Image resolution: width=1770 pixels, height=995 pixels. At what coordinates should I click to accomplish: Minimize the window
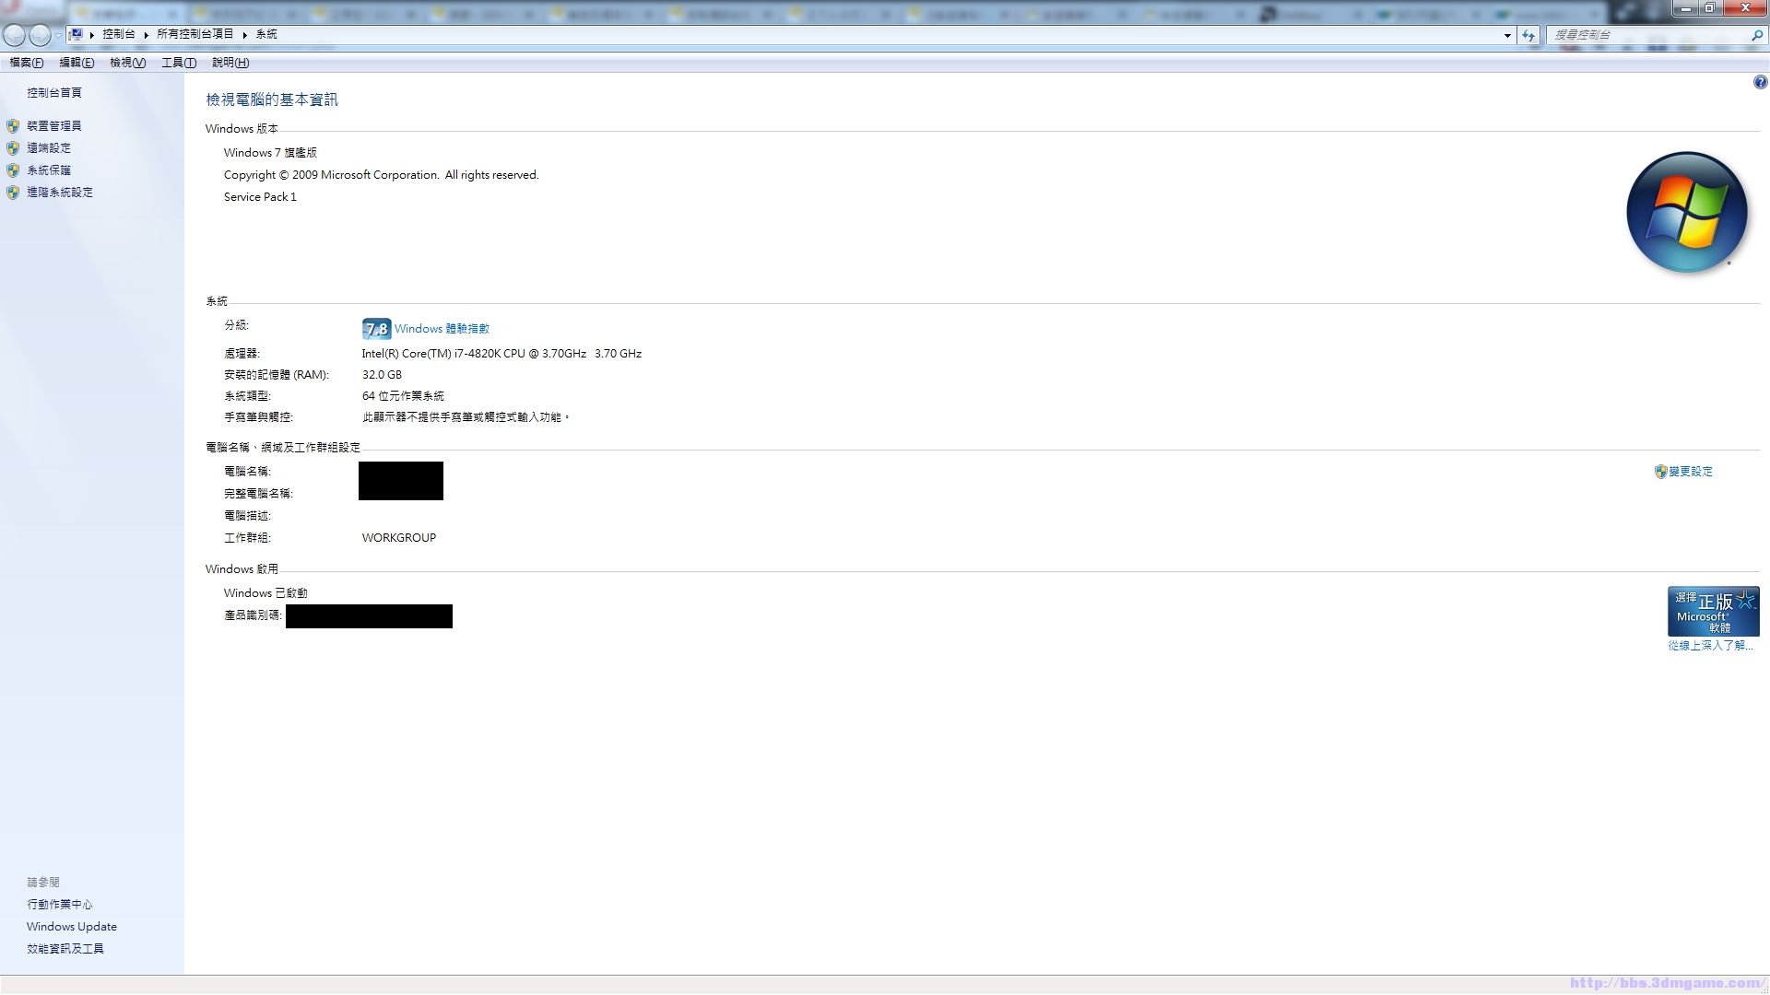(1686, 8)
